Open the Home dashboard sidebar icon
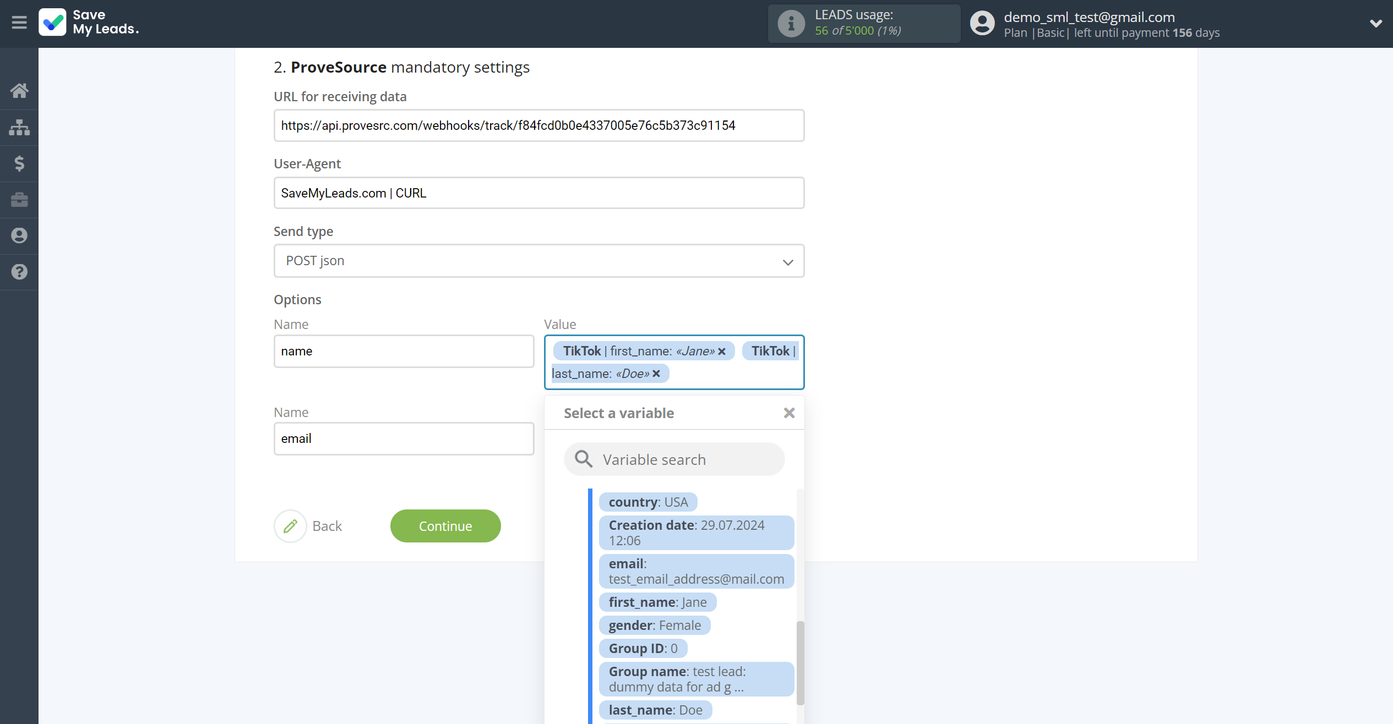Viewport: 1393px width, 724px height. [19, 91]
